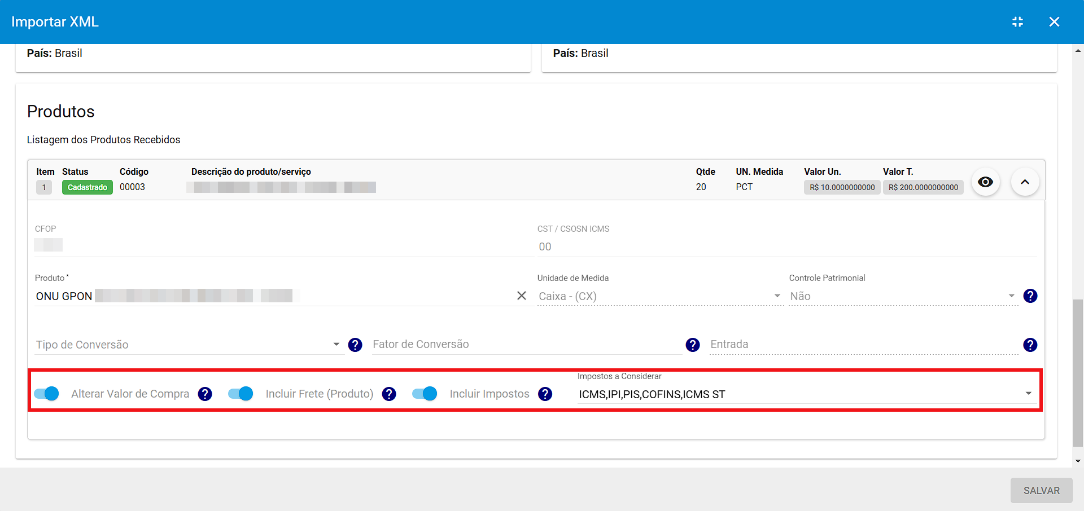Click the dialog scrollbar up arrow
The height and width of the screenshot is (511, 1084).
(1078, 51)
